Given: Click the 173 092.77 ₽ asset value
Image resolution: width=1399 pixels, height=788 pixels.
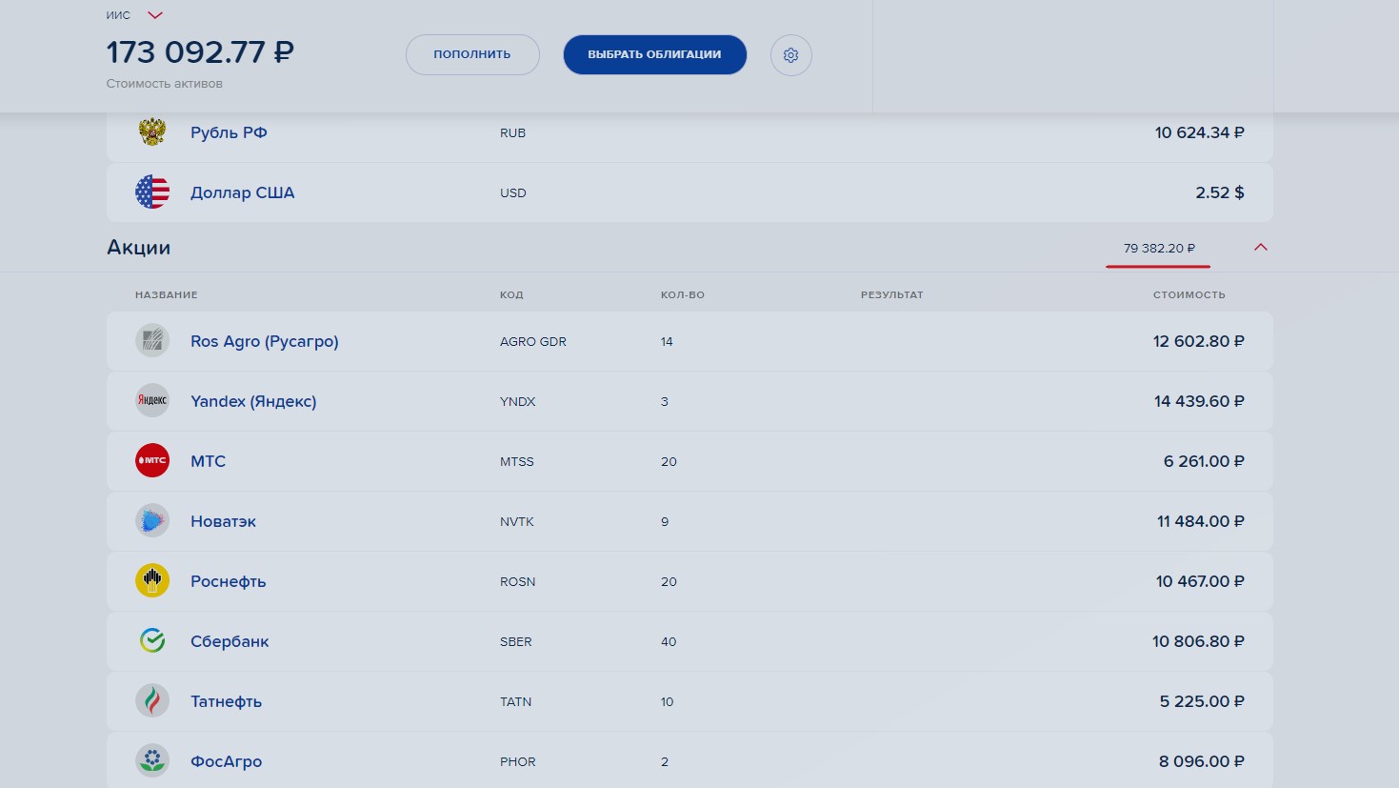Looking at the screenshot, I should click(200, 51).
